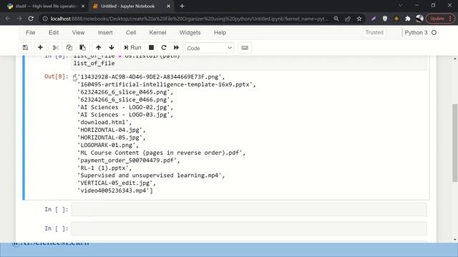The image size is (458, 257).
Task: Click the Trusted notebook indicator
Action: (x=374, y=33)
